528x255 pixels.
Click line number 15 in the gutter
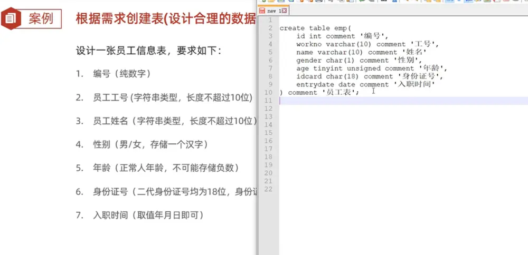coord(268,133)
